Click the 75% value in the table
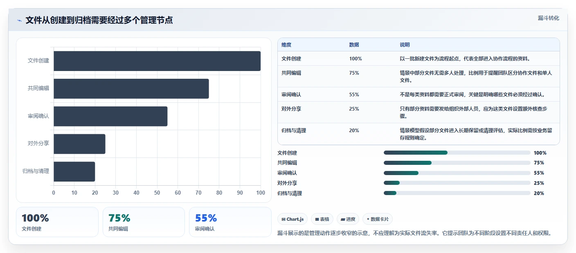Image resolution: width=576 pixels, height=253 pixels. click(354, 73)
